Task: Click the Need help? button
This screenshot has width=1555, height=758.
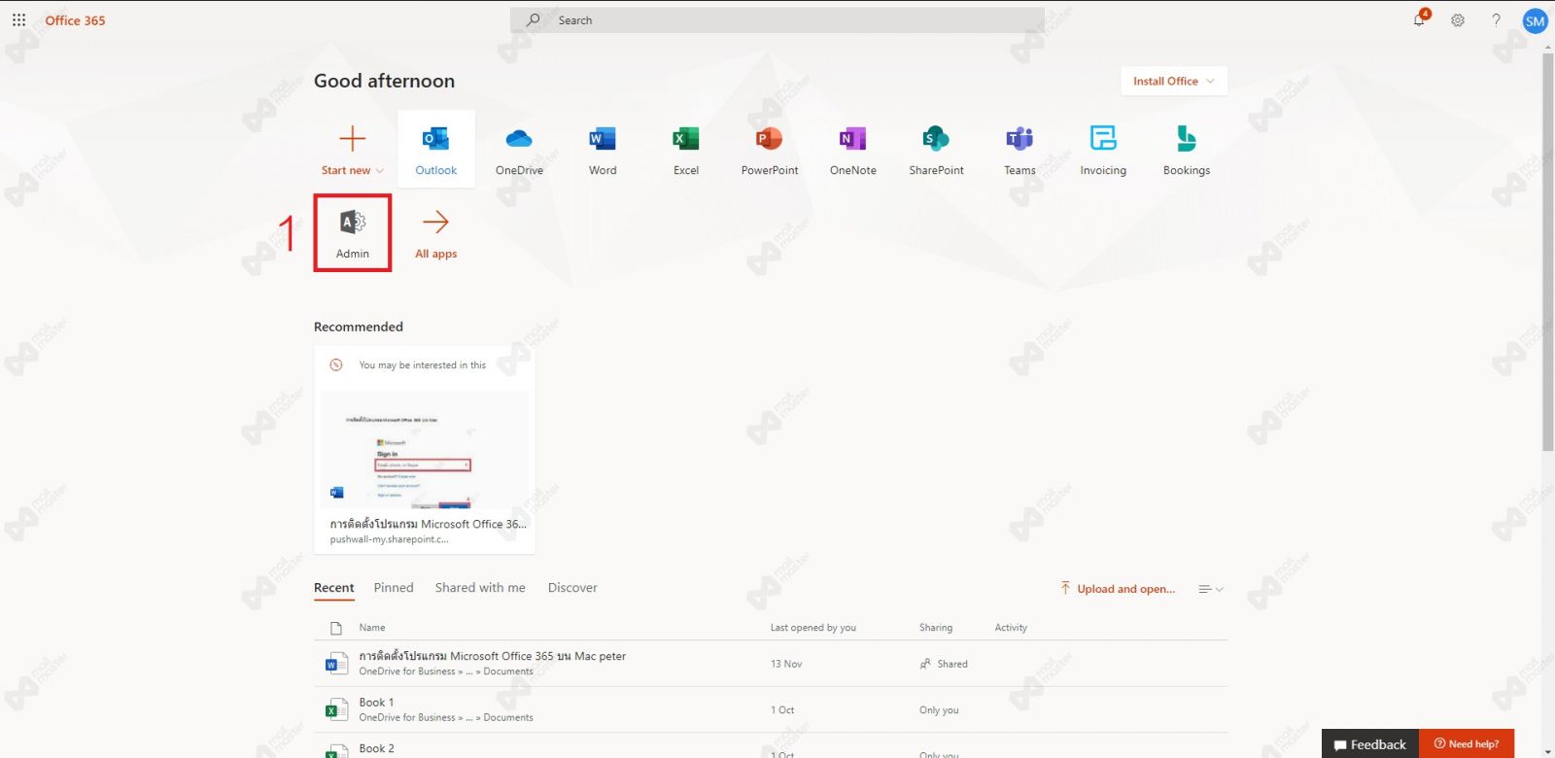Action: point(1467,743)
